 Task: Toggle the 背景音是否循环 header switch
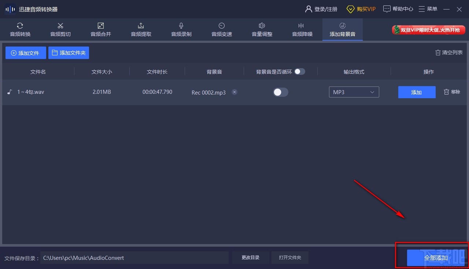tap(300, 71)
